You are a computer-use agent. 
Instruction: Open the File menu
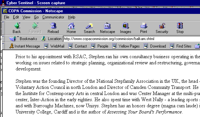pos(6,17)
